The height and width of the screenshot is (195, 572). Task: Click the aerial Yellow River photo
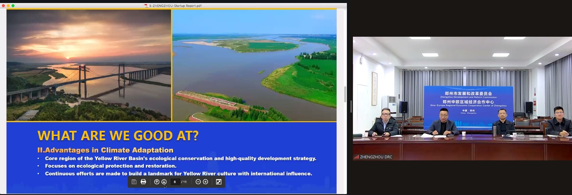point(254,65)
